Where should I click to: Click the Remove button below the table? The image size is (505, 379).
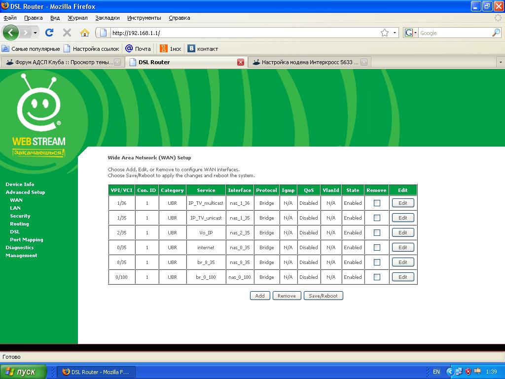tap(287, 296)
